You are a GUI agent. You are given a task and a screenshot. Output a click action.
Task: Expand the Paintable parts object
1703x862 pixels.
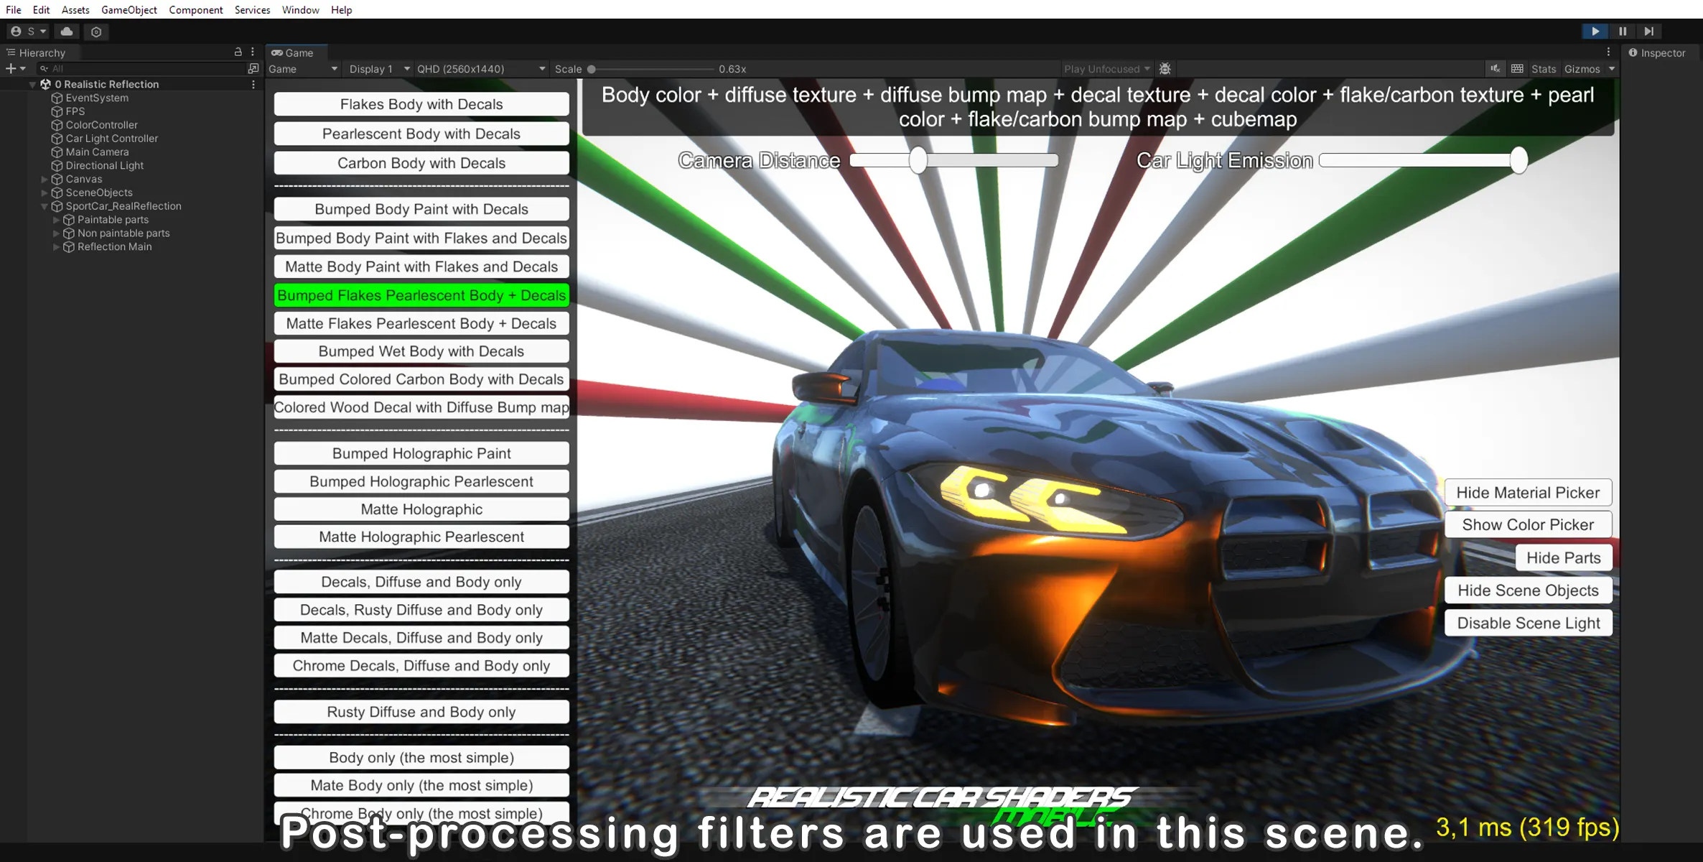pos(57,220)
